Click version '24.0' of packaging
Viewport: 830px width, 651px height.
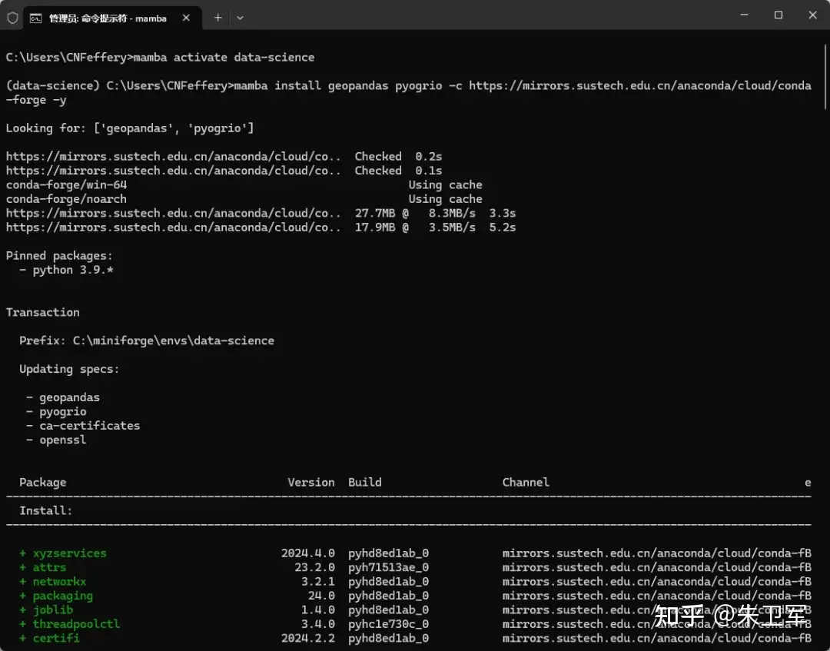321,596
